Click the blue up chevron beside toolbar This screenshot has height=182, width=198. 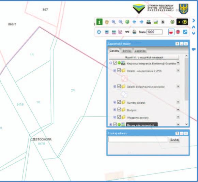point(194,27)
